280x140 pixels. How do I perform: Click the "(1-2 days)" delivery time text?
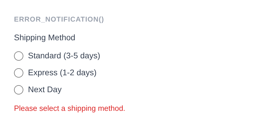tap(78, 73)
